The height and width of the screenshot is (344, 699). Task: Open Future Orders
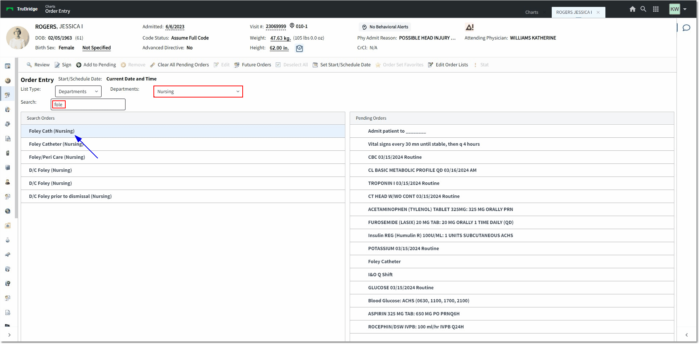[252, 65]
